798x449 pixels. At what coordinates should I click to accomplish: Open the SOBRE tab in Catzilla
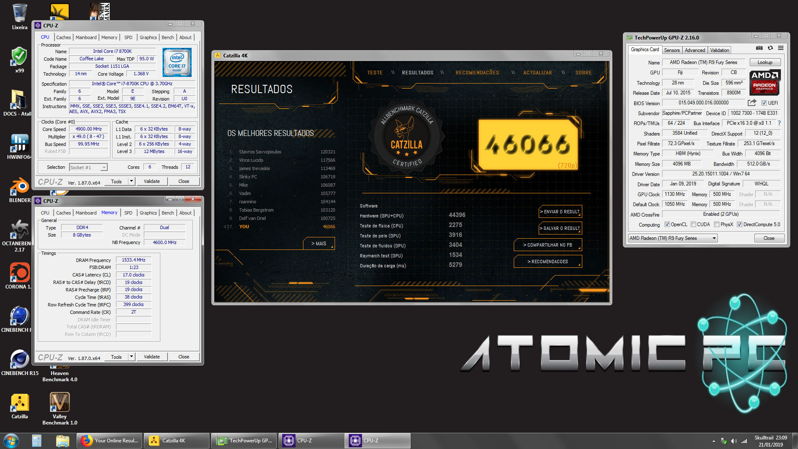(x=584, y=73)
